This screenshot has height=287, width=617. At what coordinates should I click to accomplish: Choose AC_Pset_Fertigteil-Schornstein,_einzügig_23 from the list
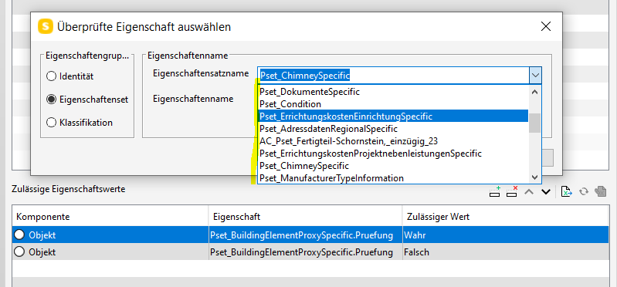(392, 140)
